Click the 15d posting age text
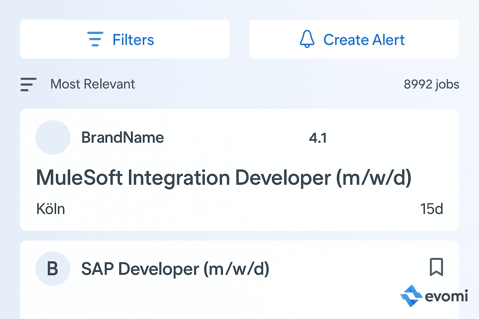Image resolution: width=479 pixels, height=319 pixels. pyautogui.click(x=432, y=209)
